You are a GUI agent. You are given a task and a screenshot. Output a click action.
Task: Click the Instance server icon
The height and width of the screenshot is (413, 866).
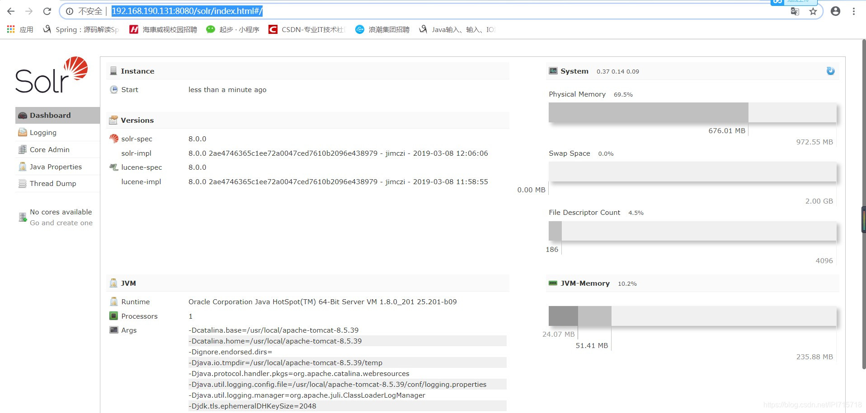[113, 71]
